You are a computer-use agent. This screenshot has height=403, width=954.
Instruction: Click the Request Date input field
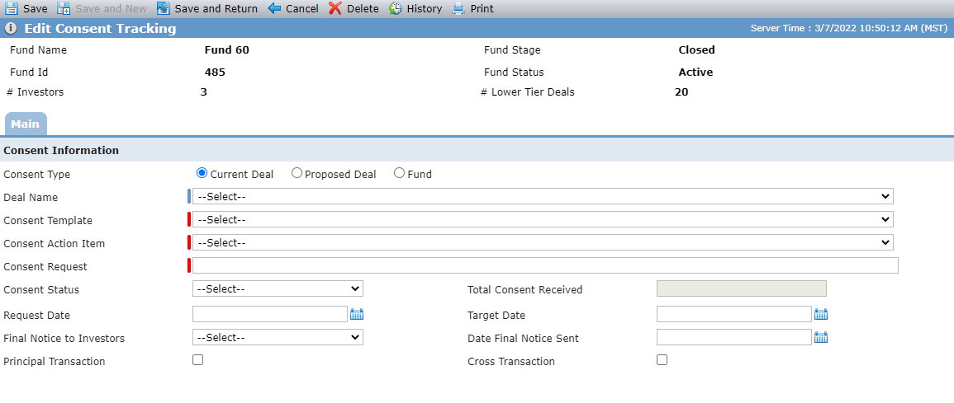click(269, 314)
